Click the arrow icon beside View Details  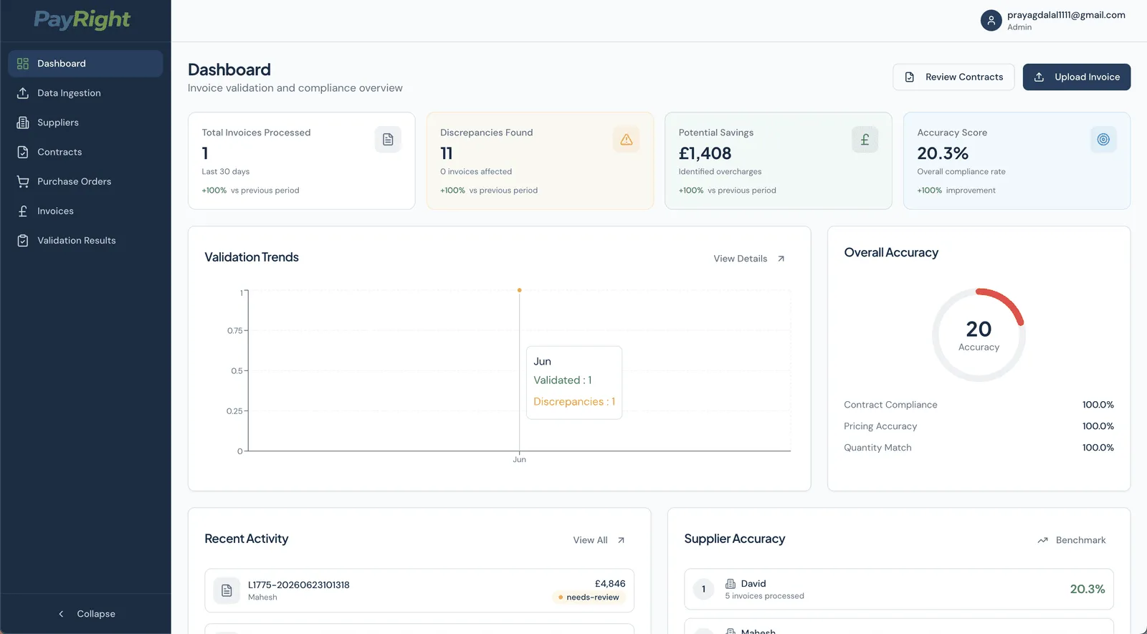(x=781, y=259)
